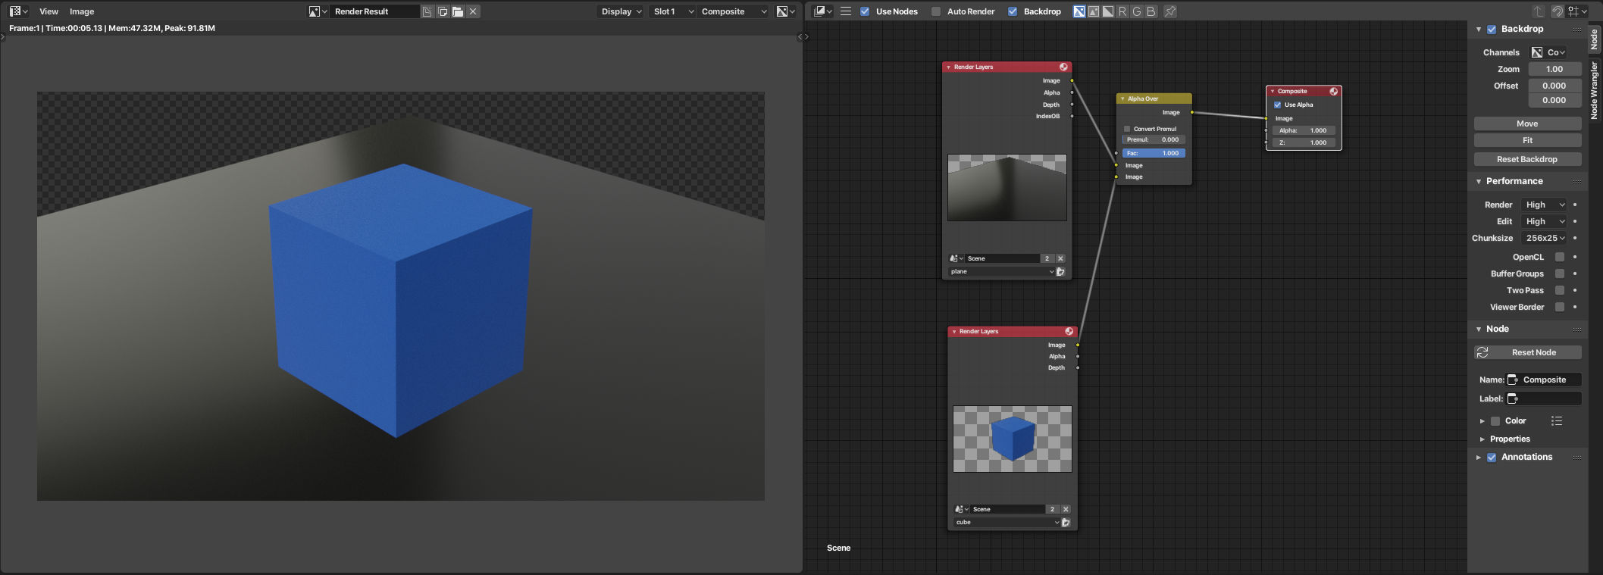Select Alpha backdrop channel icon
The width and height of the screenshot is (1603, 575).
(x=1108, y=11)
